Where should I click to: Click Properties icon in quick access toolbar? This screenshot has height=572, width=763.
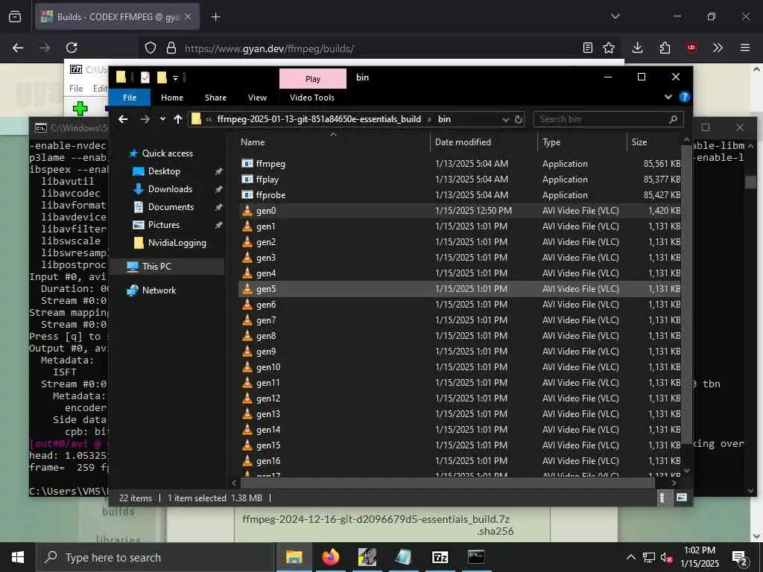(x=145, y=77)
